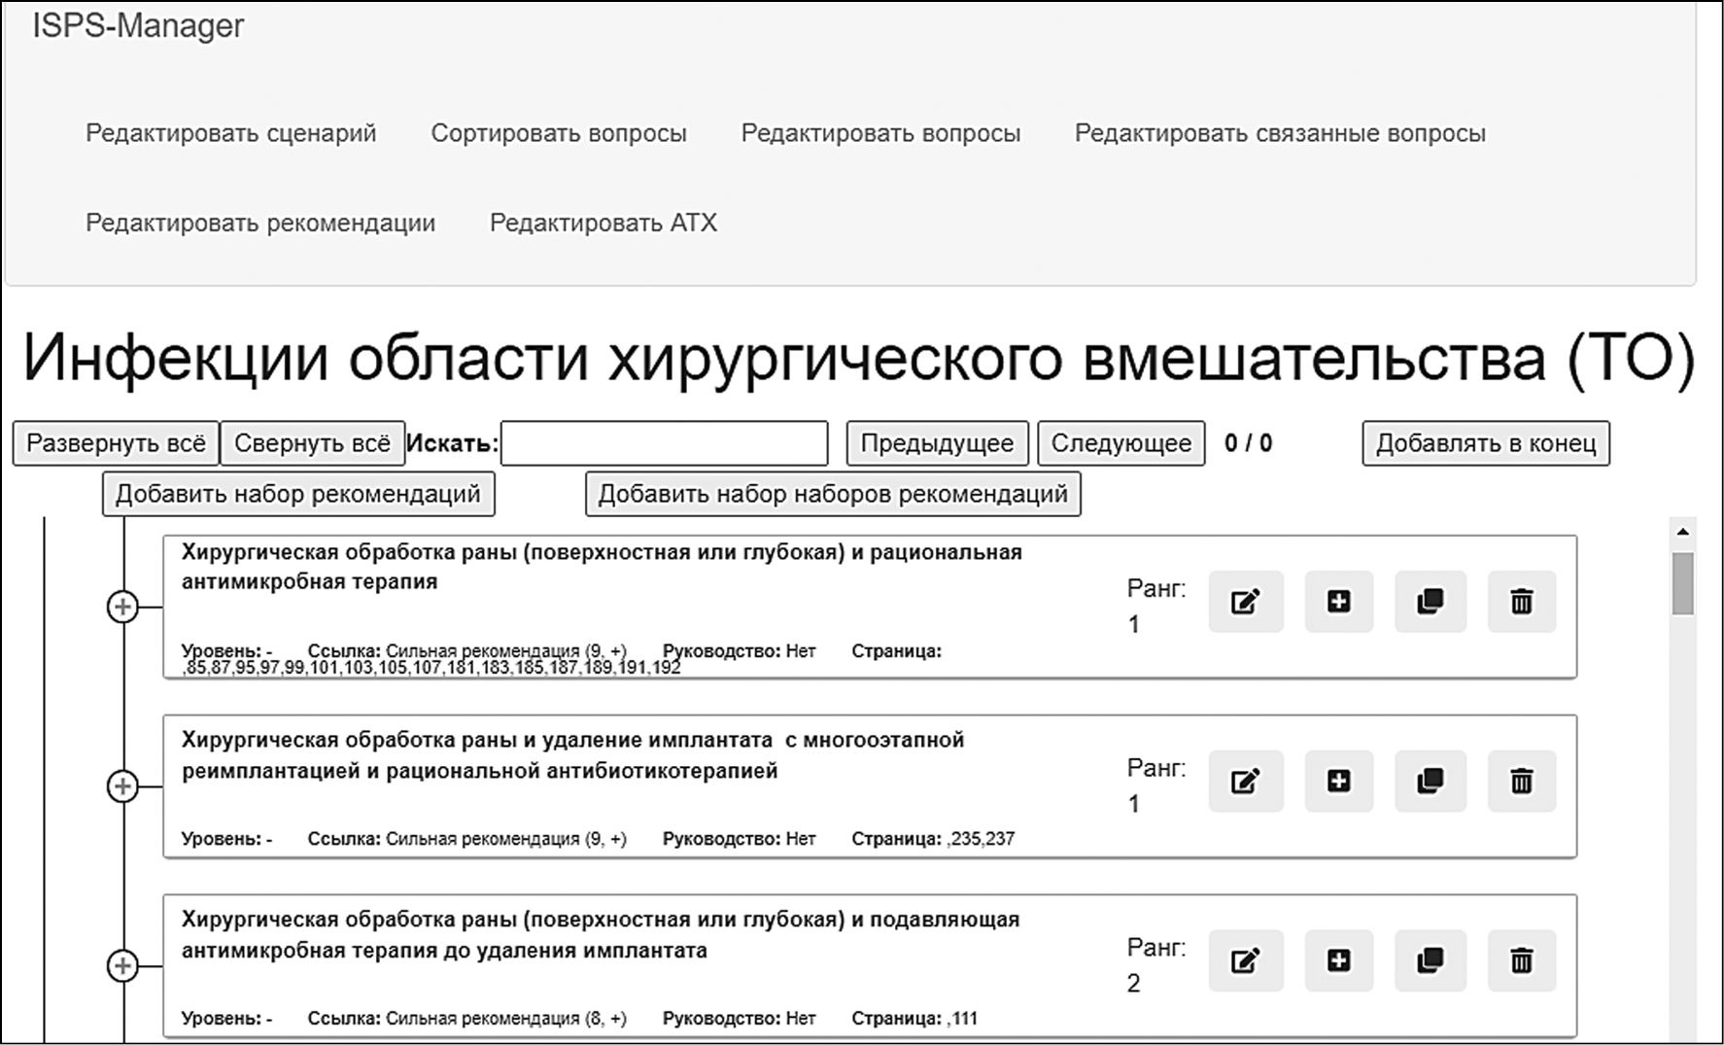The image size is (1724, 1045).
Task: Click the 'Искать' search input field
Action: [x=664, y=443]
